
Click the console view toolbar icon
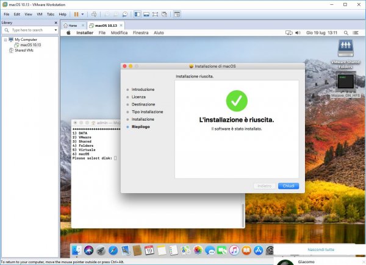[x=177, y=14]
